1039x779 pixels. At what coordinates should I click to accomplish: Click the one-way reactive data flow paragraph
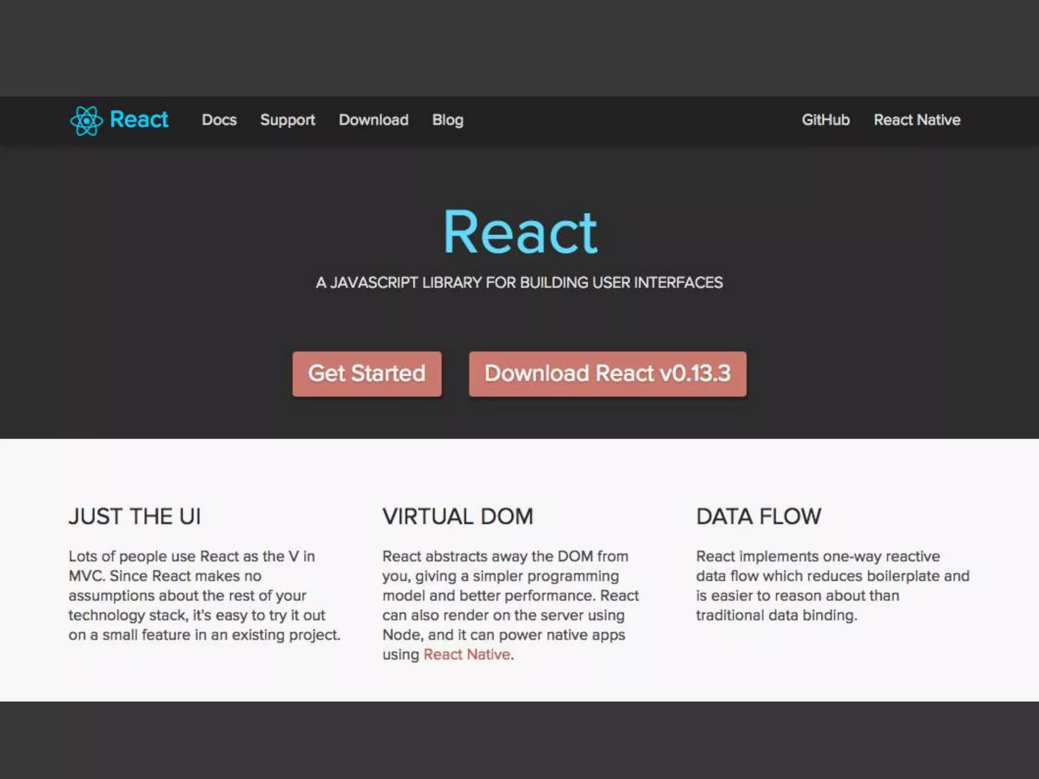pos(832,586)
